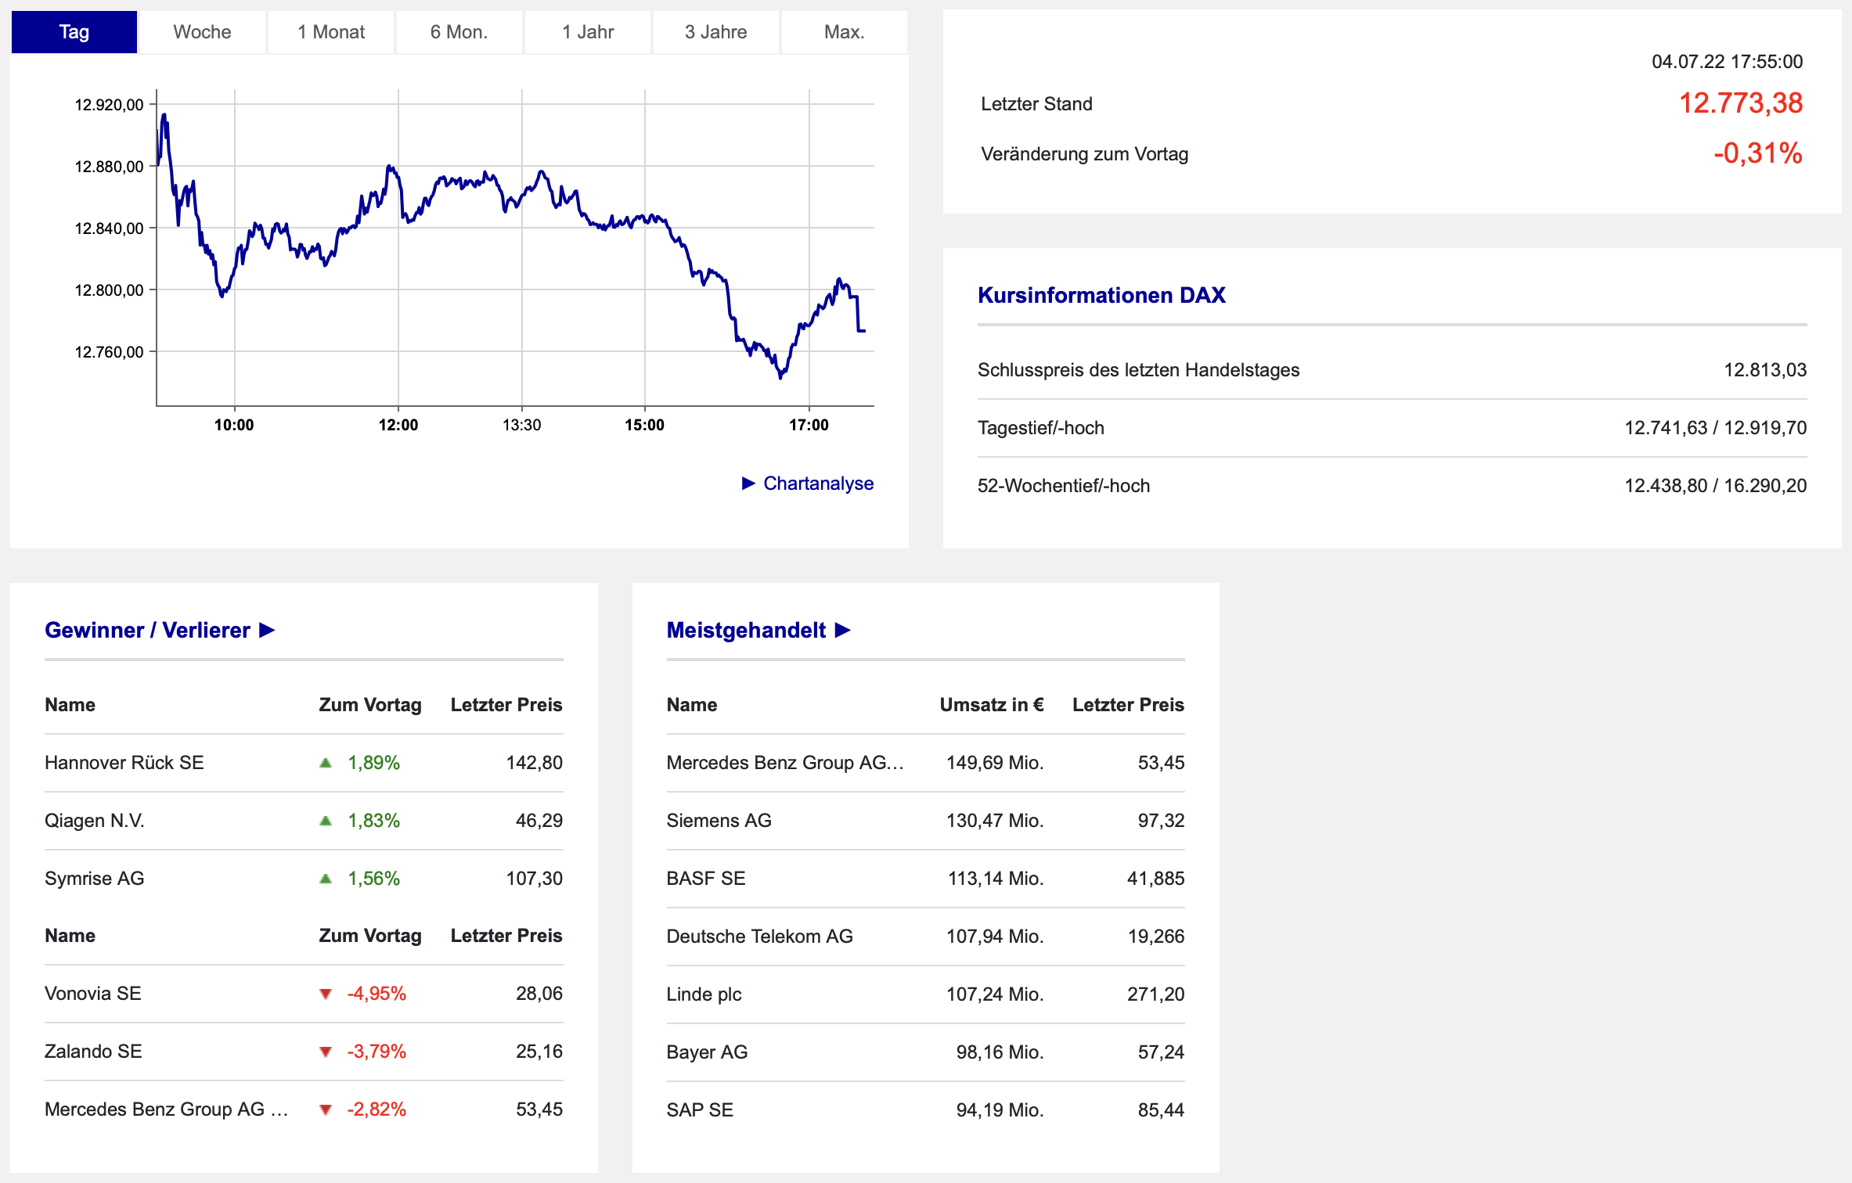
Task: Click green triangle in Symrise AG row
Action: pyautogui.click(x=326, y=879)
